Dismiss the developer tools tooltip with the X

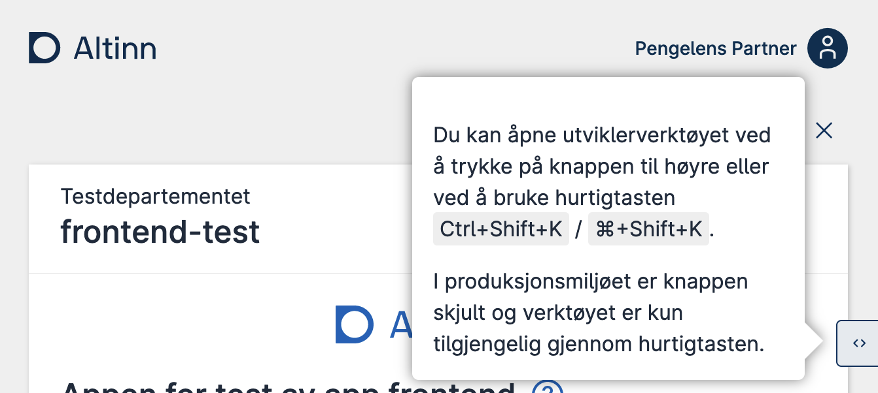pos(823,131)
